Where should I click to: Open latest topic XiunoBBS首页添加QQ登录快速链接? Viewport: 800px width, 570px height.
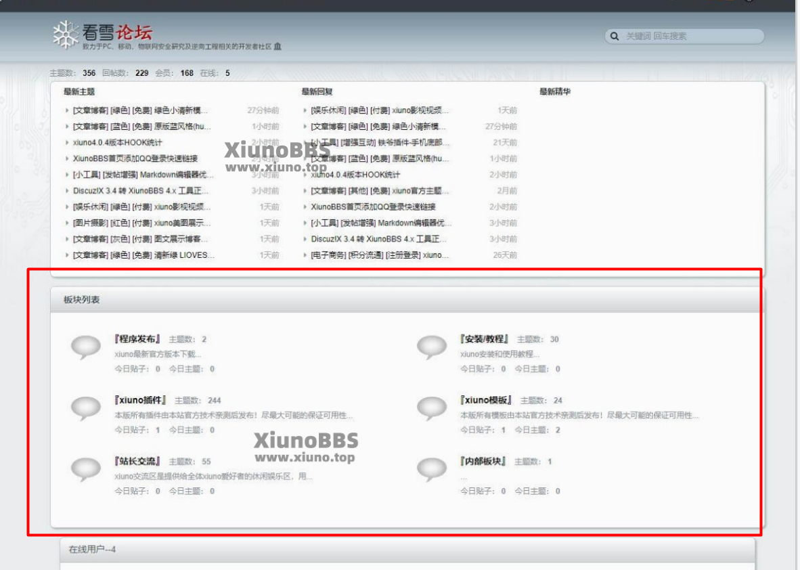pyautogui.click(x=135, y=158)
